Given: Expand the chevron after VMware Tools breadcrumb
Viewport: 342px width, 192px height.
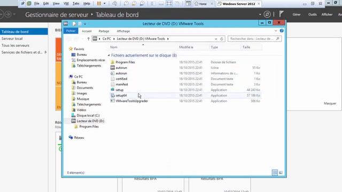Looking at the screenshot, I should point(168,39).
